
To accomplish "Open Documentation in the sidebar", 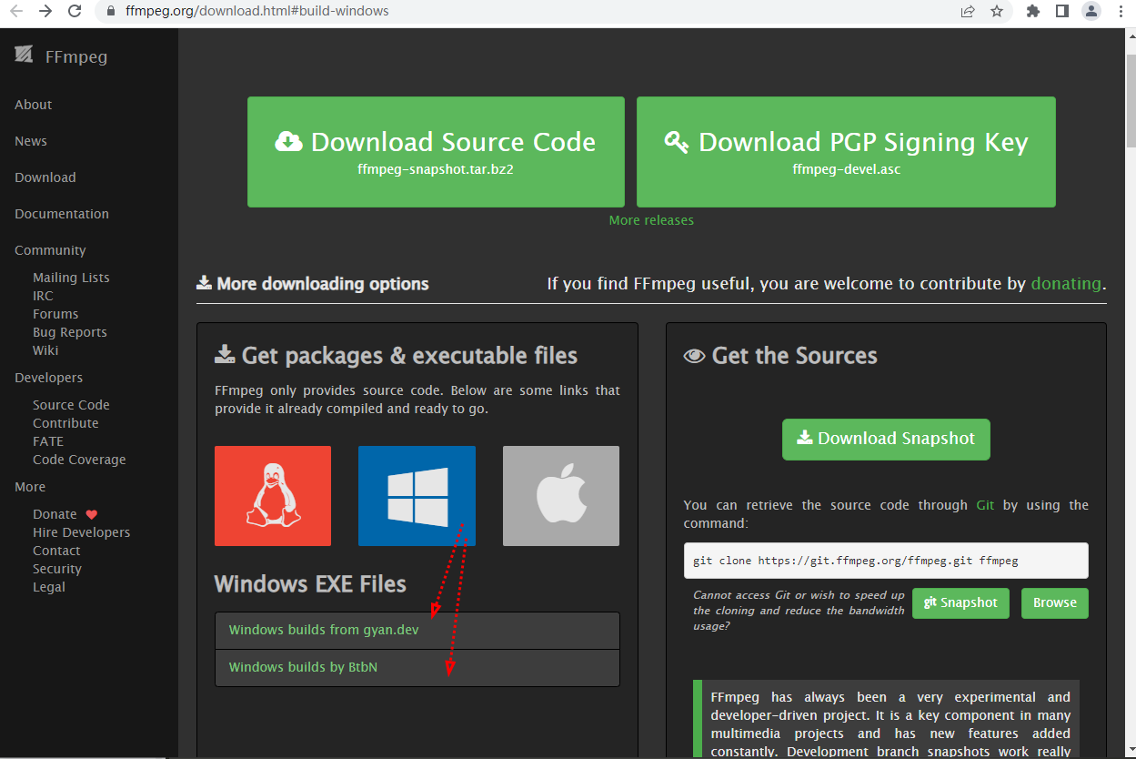I will click(x=62, y=214).
